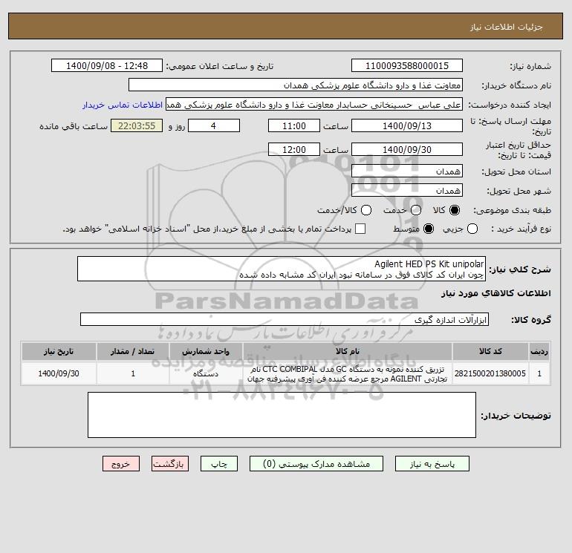Click the request creator field
This screenshot has width=572, height=553.
tap(314, 104)
